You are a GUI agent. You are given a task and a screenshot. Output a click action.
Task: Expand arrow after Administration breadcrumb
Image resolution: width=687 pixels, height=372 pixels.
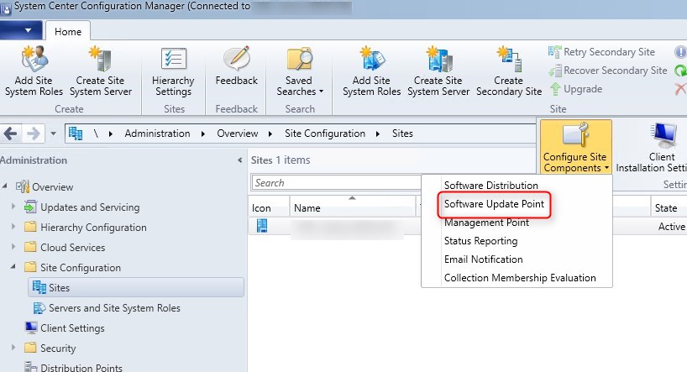(203, 134)
